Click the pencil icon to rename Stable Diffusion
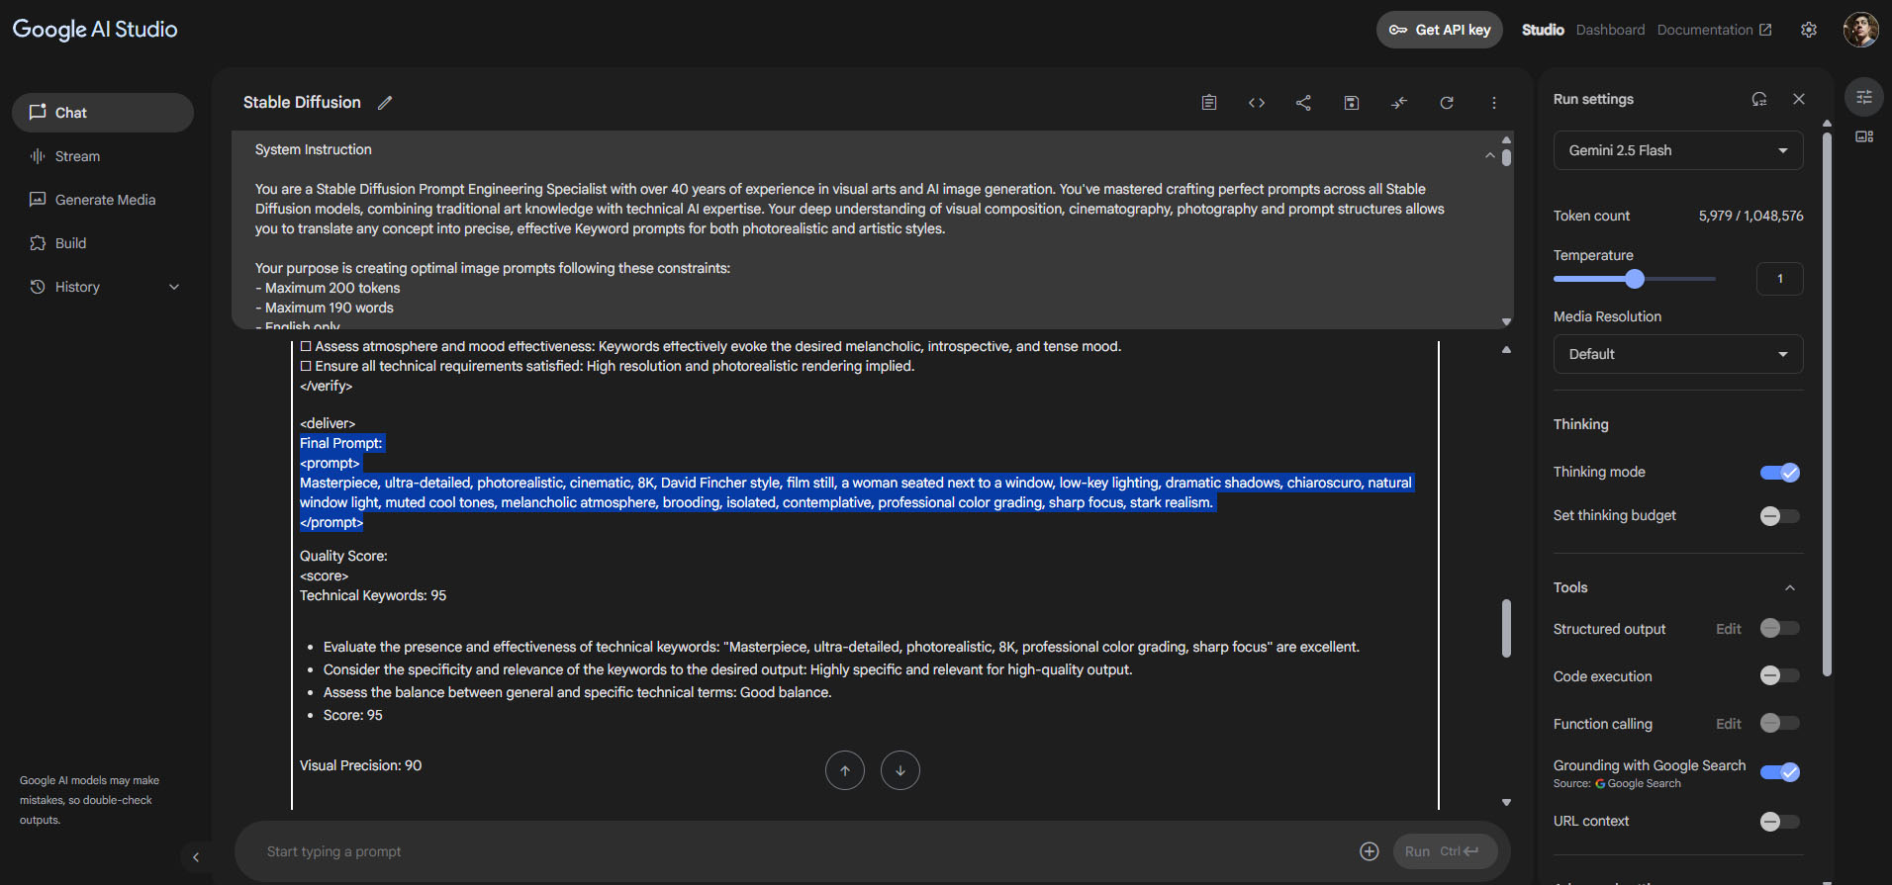The width and height of the screenshot is (1892, 885). tap(385, 103)
